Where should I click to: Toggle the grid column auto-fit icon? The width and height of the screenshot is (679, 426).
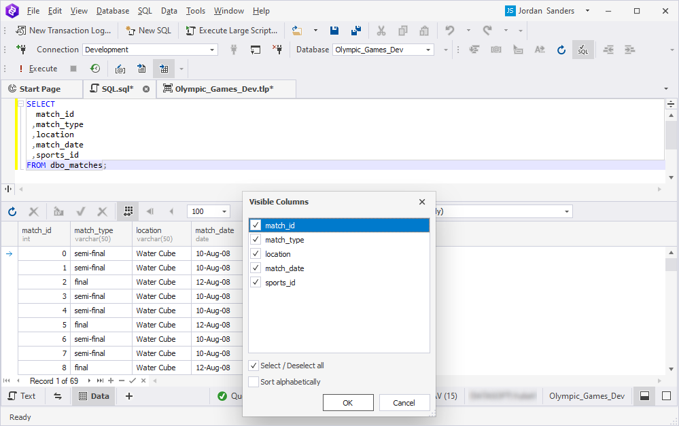pyautogui.click(x=128, y=211)
